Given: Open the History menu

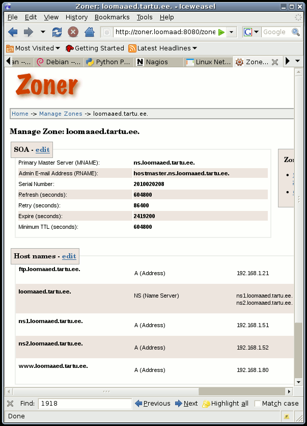Looking at the screenshot, I should click(x=76, y=17).
